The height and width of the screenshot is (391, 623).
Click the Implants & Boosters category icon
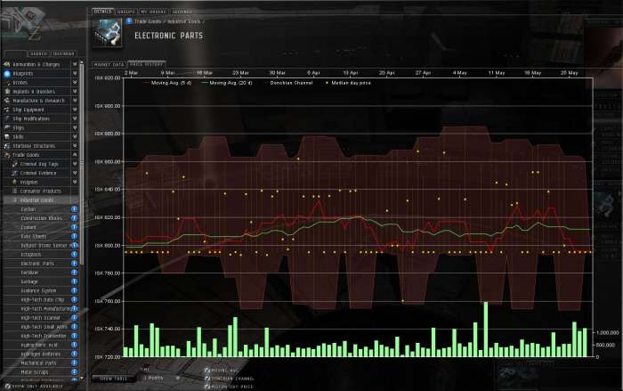pos(7,92)
